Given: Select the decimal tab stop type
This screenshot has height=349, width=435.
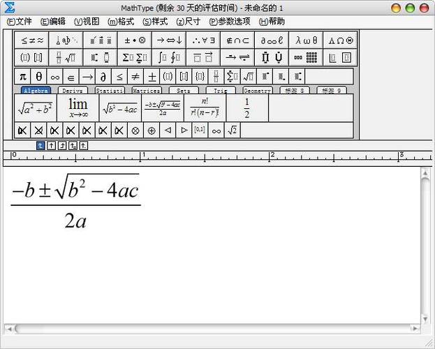Looking at the screenshot, I should [x=84, y=145].
